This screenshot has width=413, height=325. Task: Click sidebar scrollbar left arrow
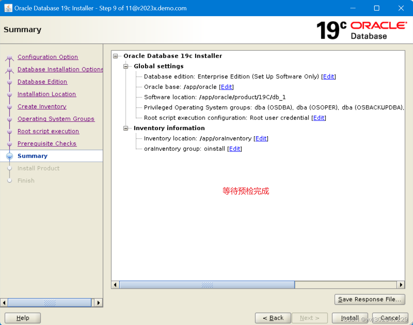pos(4,303)
